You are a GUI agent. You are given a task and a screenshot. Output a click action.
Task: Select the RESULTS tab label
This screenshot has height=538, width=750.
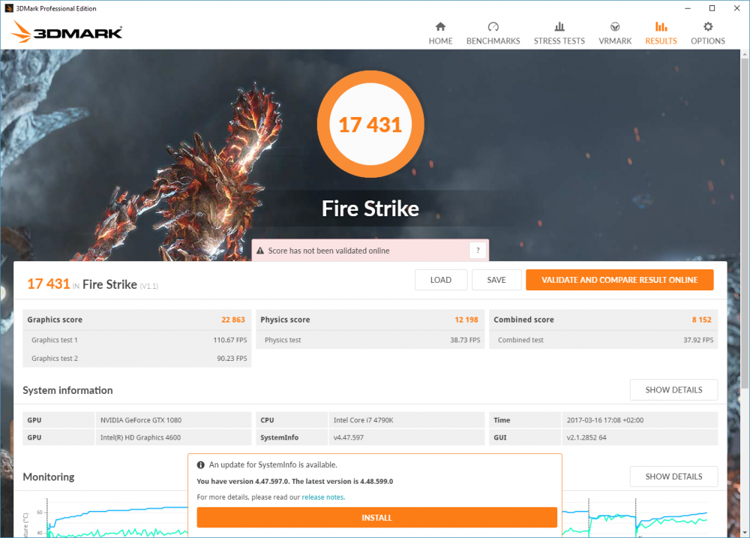coord(661,41)
